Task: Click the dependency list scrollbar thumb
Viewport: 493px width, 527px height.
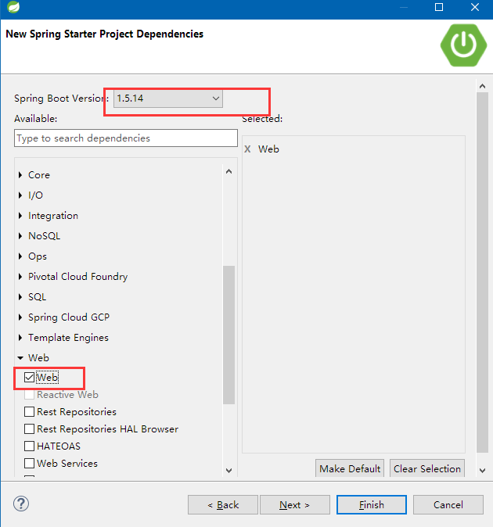Action: pos(229,335)
